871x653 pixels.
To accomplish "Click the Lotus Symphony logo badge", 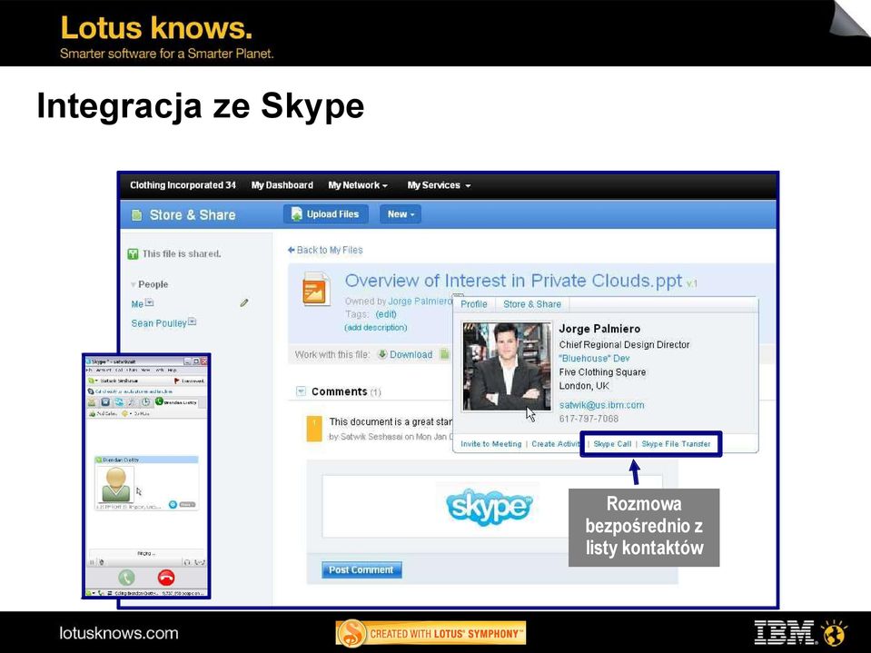I will point(431,634).
